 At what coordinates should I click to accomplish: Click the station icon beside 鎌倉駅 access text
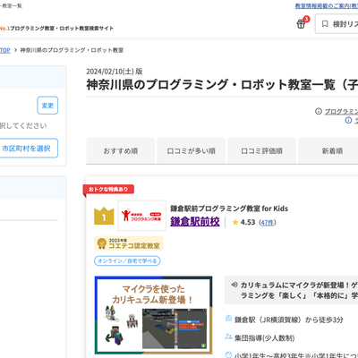tap(228, 319)
